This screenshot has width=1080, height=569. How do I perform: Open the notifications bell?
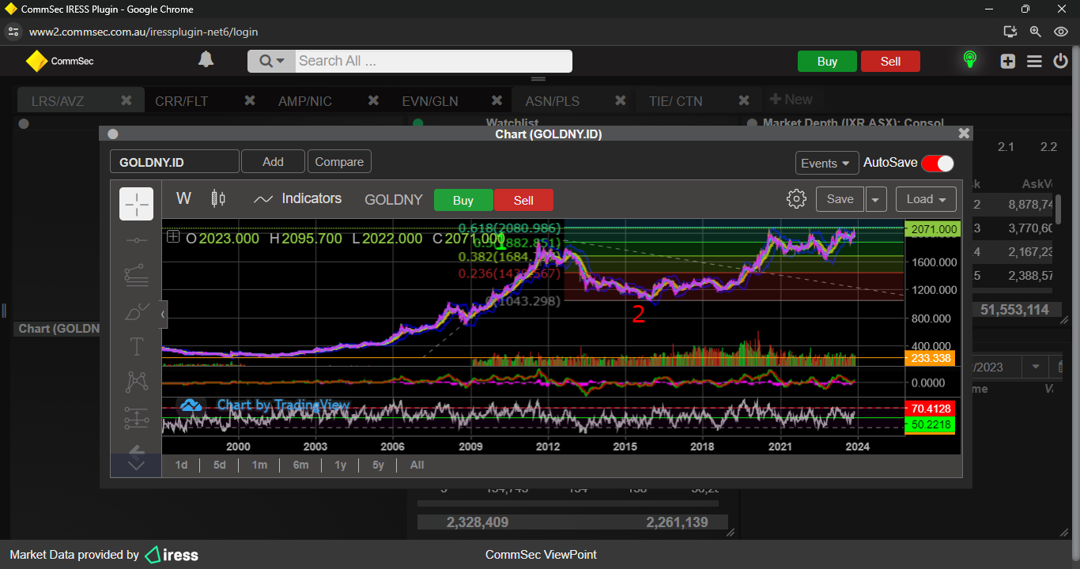point(206,60)
